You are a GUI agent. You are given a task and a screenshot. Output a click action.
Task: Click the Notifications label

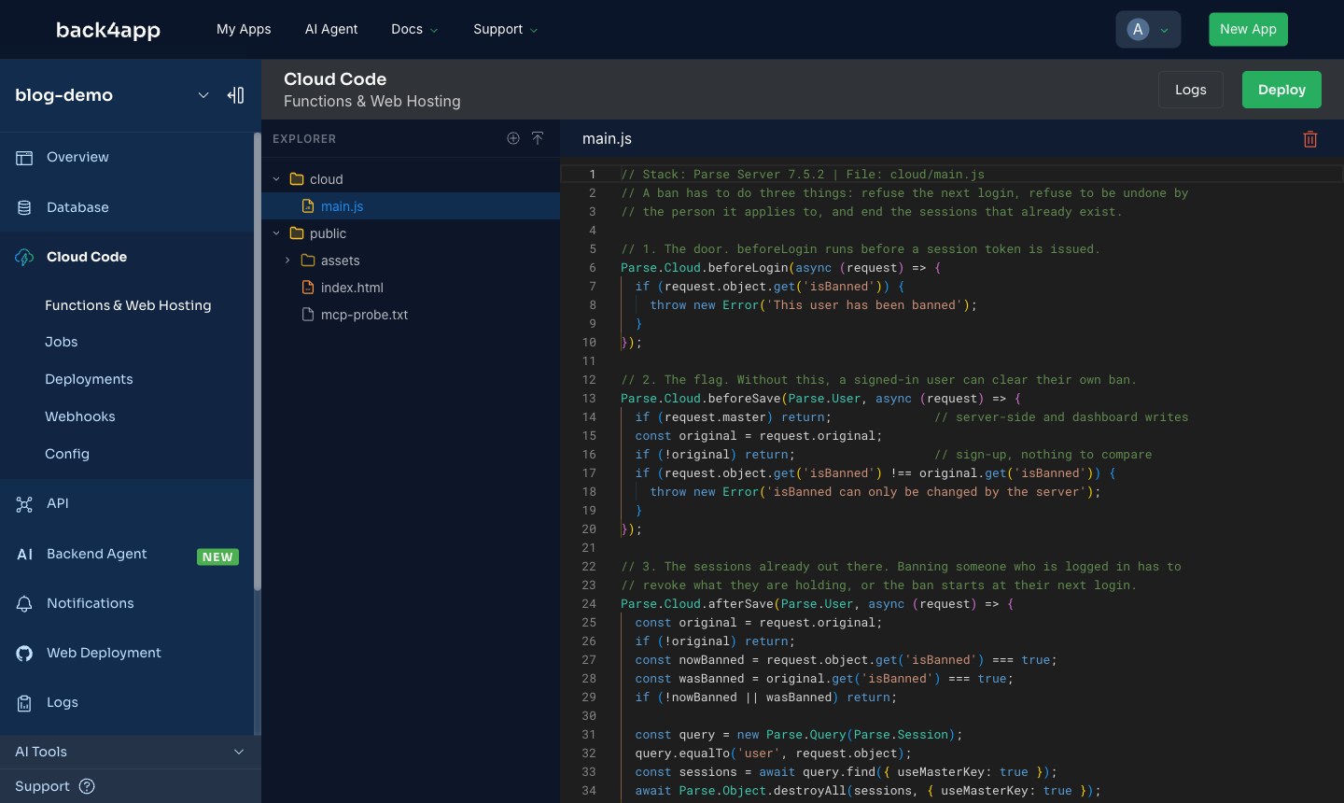91,603
